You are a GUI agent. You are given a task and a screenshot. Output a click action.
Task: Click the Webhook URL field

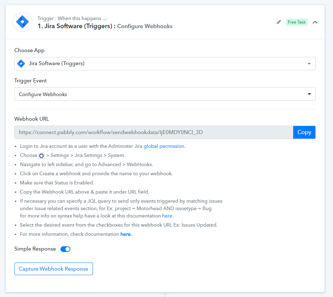coord(154,132)
